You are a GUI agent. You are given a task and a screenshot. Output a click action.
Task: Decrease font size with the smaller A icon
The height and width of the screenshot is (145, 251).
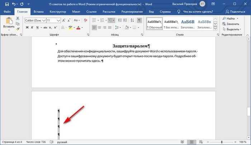(x=69, y=20)
